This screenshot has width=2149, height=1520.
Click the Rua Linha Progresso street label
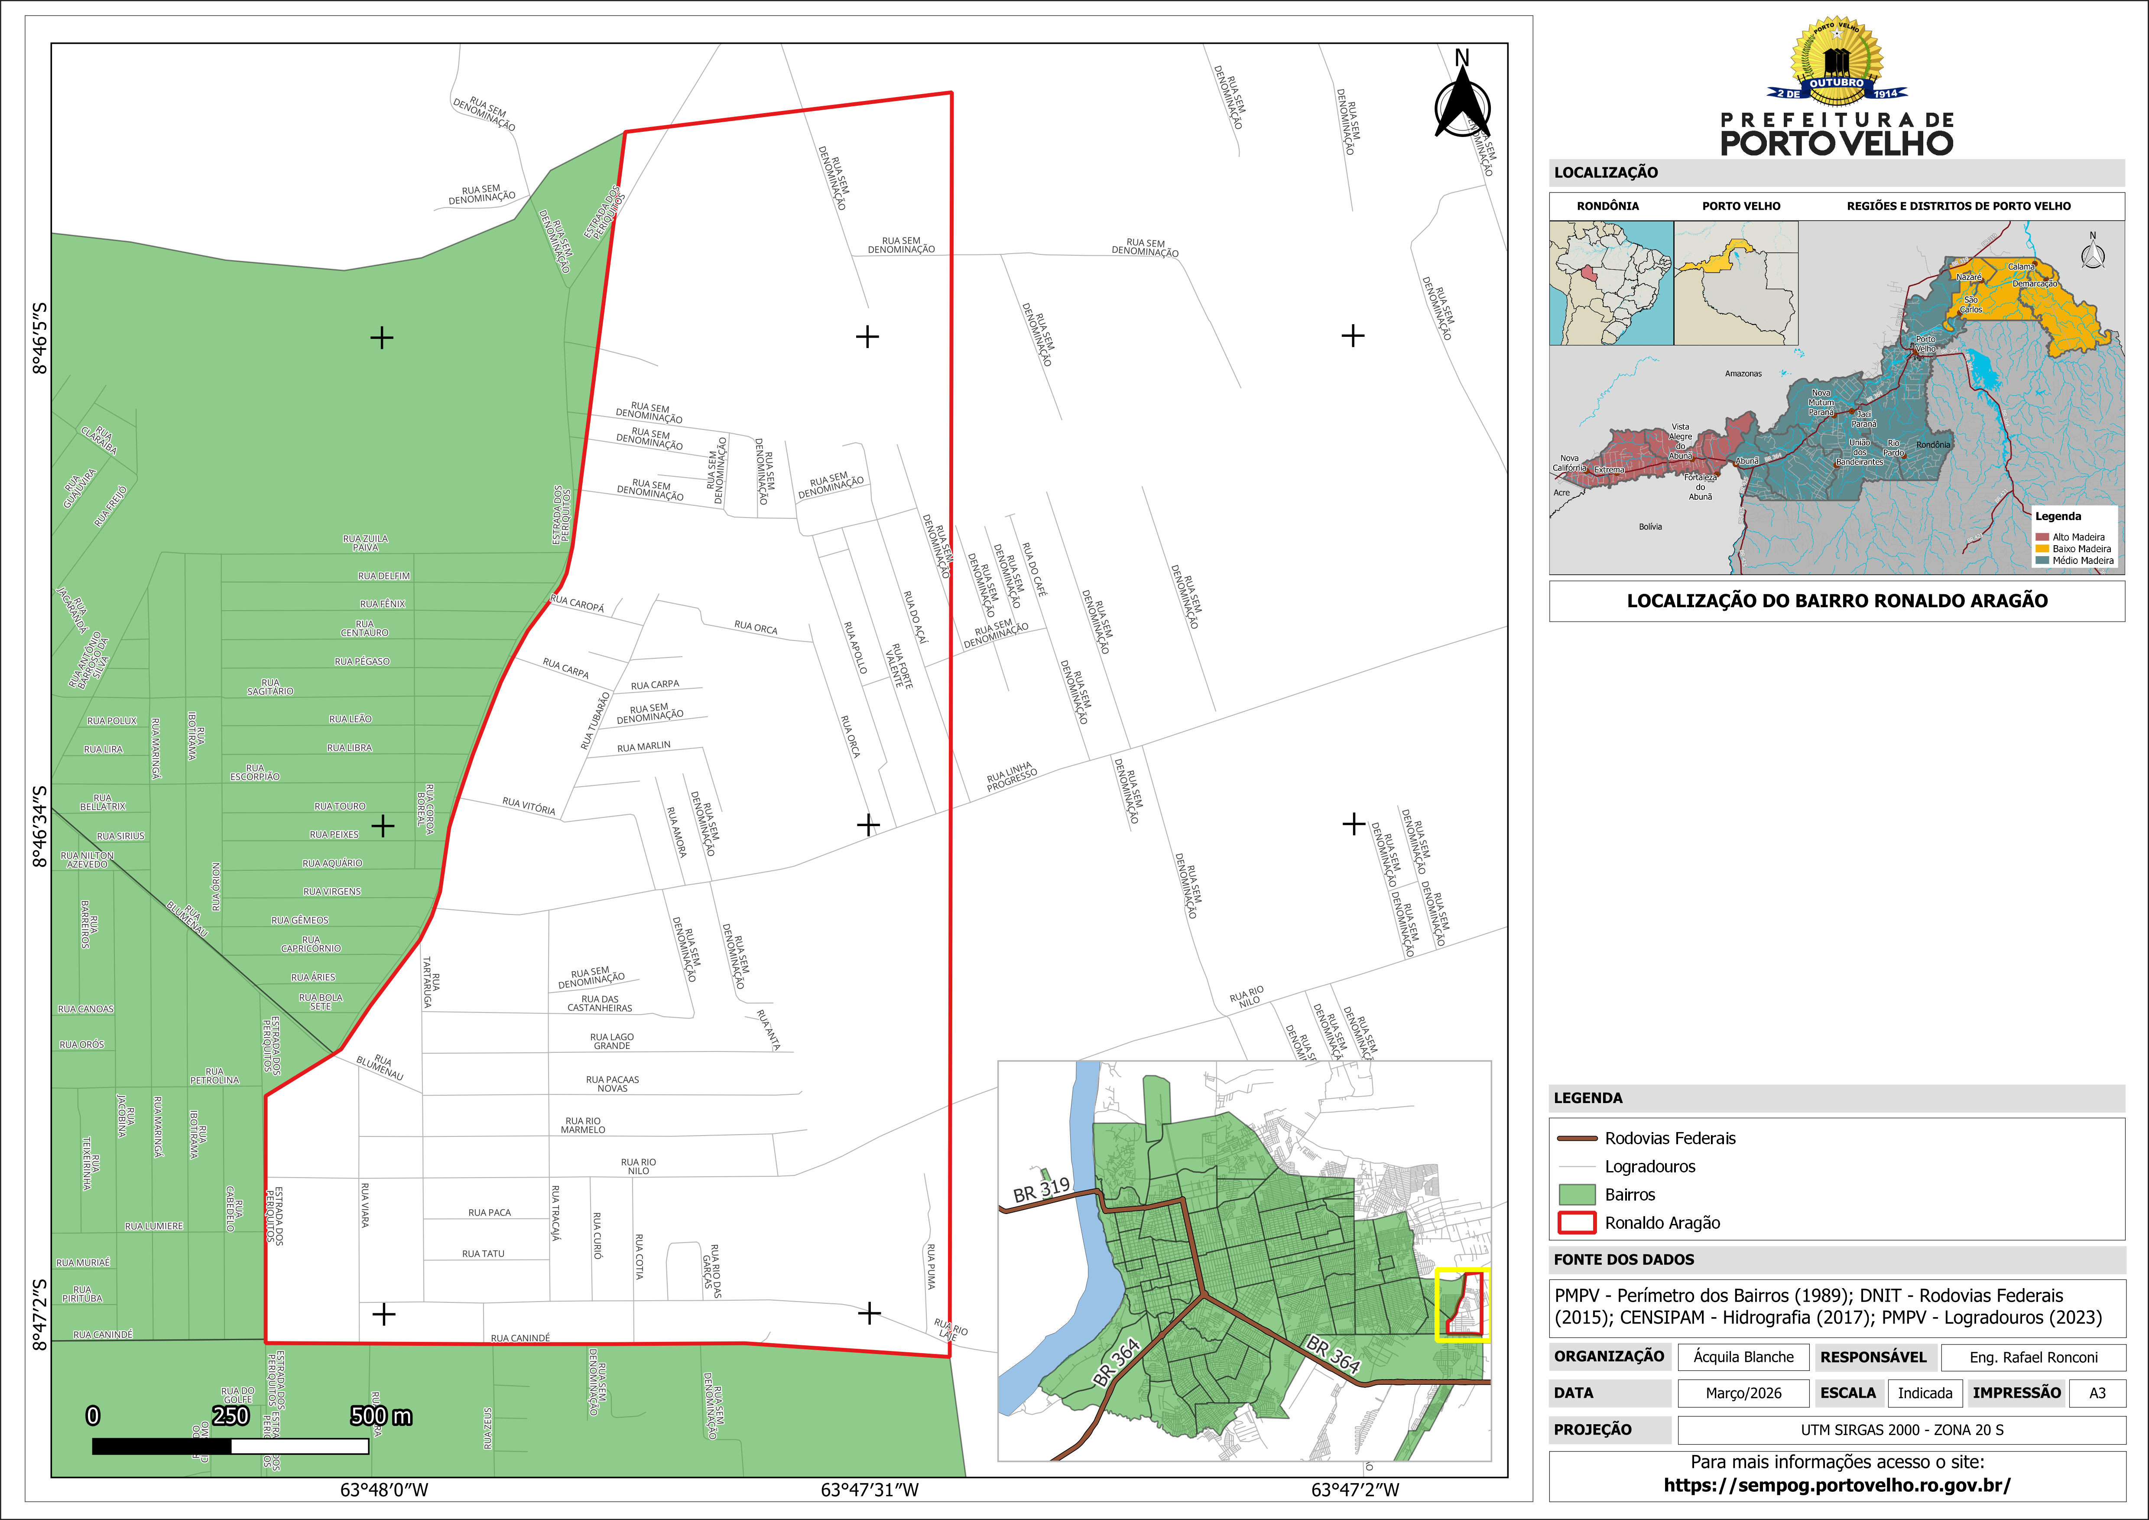coord(1012,777)
